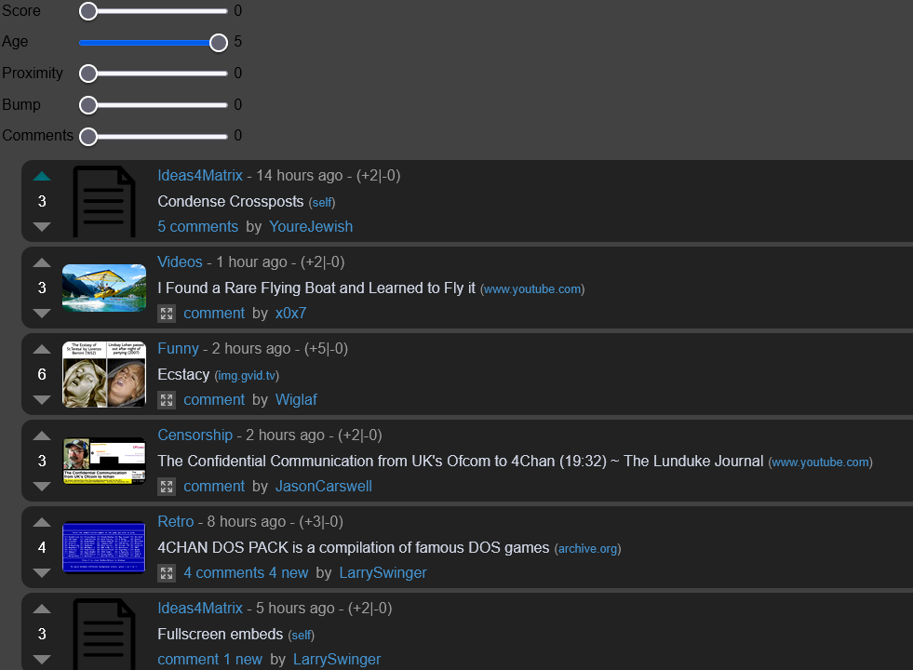
Task: Click the Comments slider track
Action: [158, 137]
